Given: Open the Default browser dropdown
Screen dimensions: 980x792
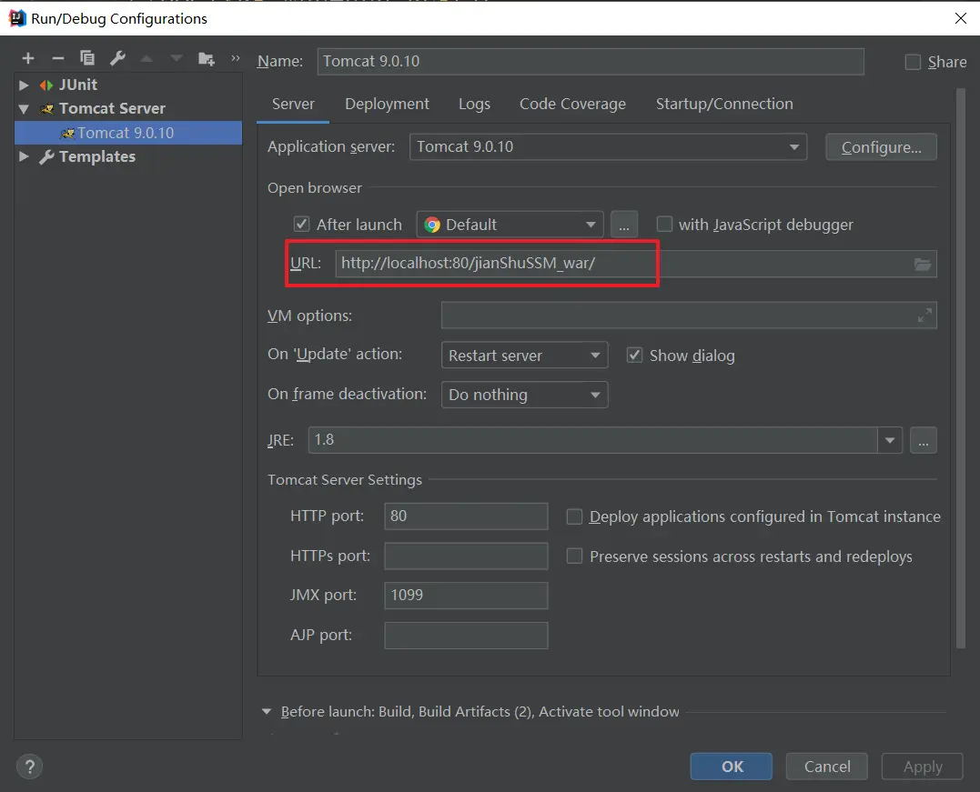Looking at the screenshot, I should pyautogui.click(x=510, y=225).
